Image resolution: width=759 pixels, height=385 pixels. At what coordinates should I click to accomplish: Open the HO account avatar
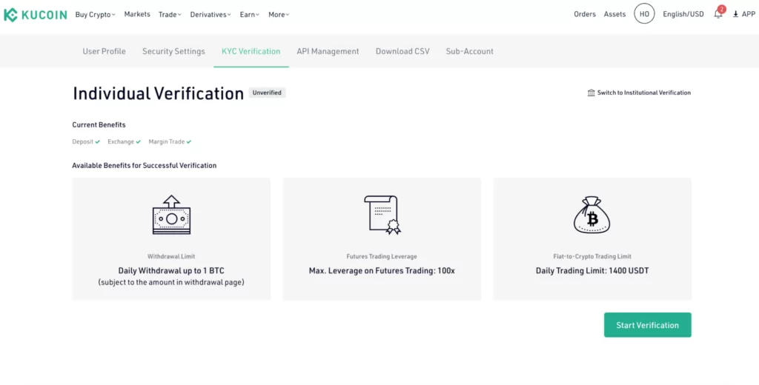pos(644,14)
